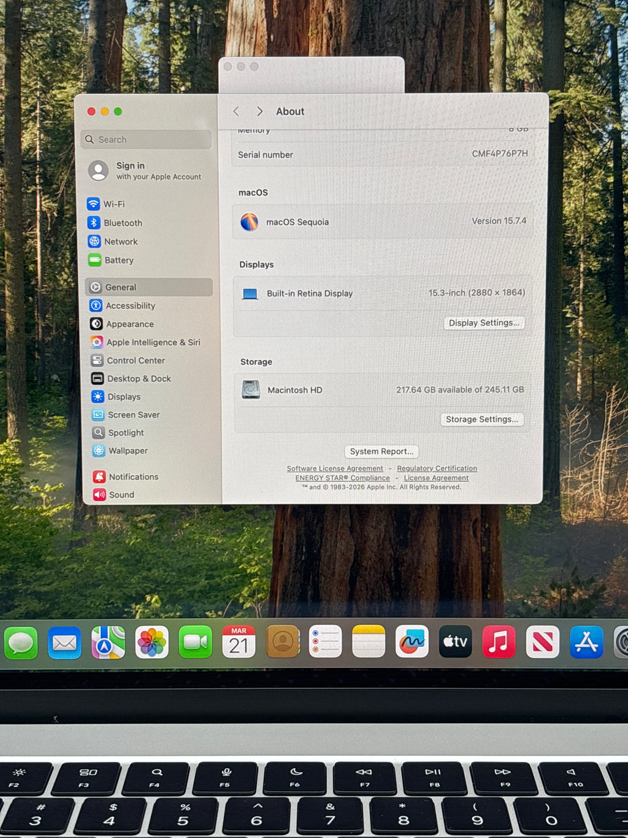Image resolution: width=628 pixels, height=838 pixels.
Task: Click the Version 15.7.4 text
Action: (499, 221)
